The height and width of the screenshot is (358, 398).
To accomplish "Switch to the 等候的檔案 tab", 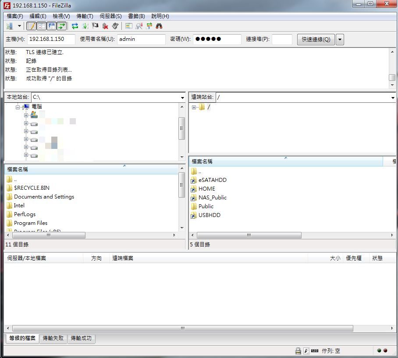I will click(x=22, y=338).
